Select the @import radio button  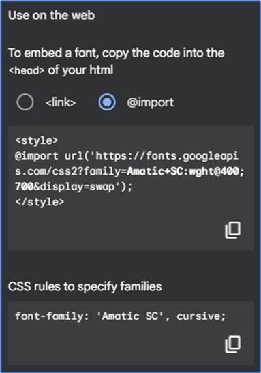[107, 102]
